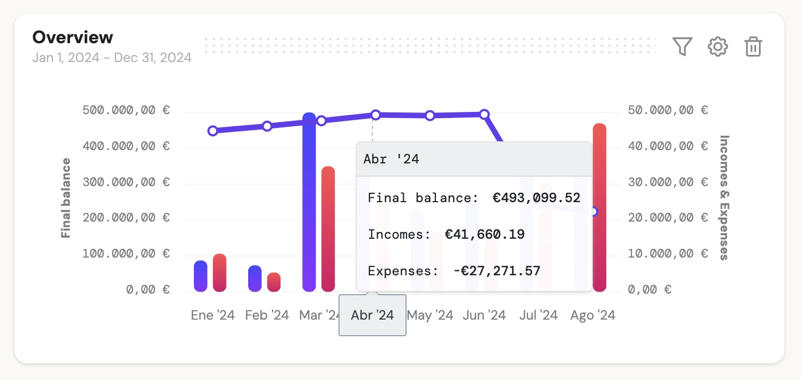Click the red Feb '24 expenses bar
The image size is (801, 380).
[274, 282]
